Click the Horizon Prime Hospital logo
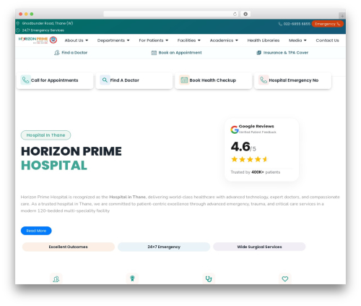The height and width of the screenshot is (306, 361). tap(38, 40)
